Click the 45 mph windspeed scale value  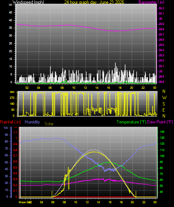[10, 13]
